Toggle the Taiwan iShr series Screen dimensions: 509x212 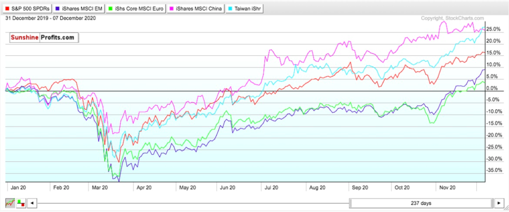click(x=245, y=9)
